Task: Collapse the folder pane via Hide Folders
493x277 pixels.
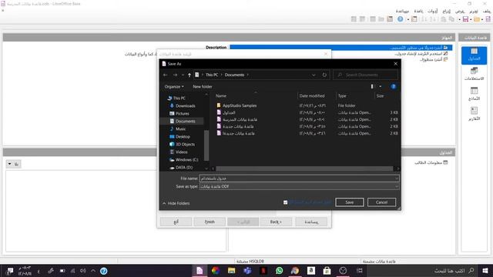Action: (x=176, y=203)
